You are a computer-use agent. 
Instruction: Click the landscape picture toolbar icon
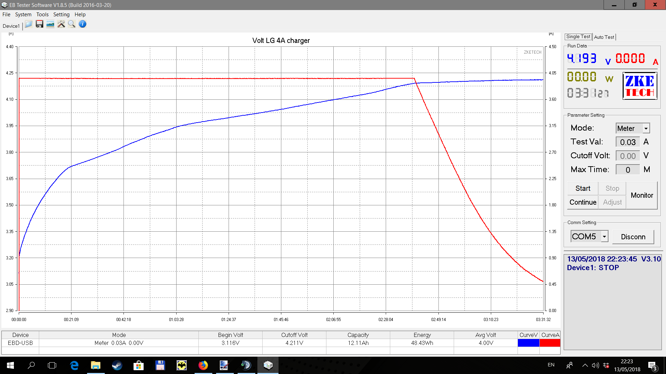(50, 24)
